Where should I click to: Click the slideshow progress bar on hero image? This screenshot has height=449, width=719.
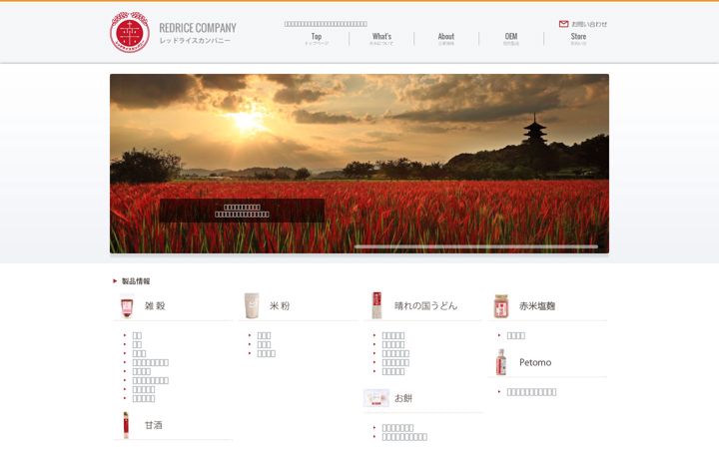coord(476,246)
